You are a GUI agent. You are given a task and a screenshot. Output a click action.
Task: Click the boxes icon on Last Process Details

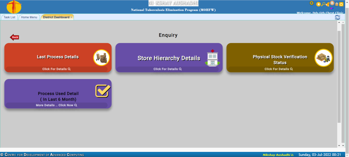click(102, 58)
